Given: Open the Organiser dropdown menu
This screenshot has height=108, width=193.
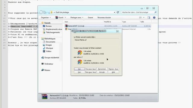Looking at the screenshot, I should pos(46,17).
